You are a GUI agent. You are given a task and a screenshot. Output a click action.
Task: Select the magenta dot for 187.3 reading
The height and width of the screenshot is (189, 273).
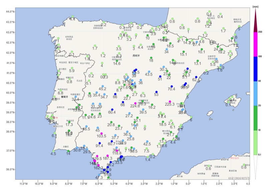pyautogui.click(x=107, y=156)
